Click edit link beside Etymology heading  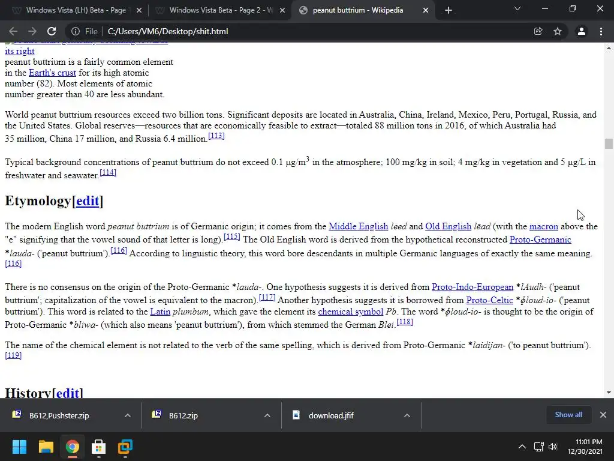88,200
